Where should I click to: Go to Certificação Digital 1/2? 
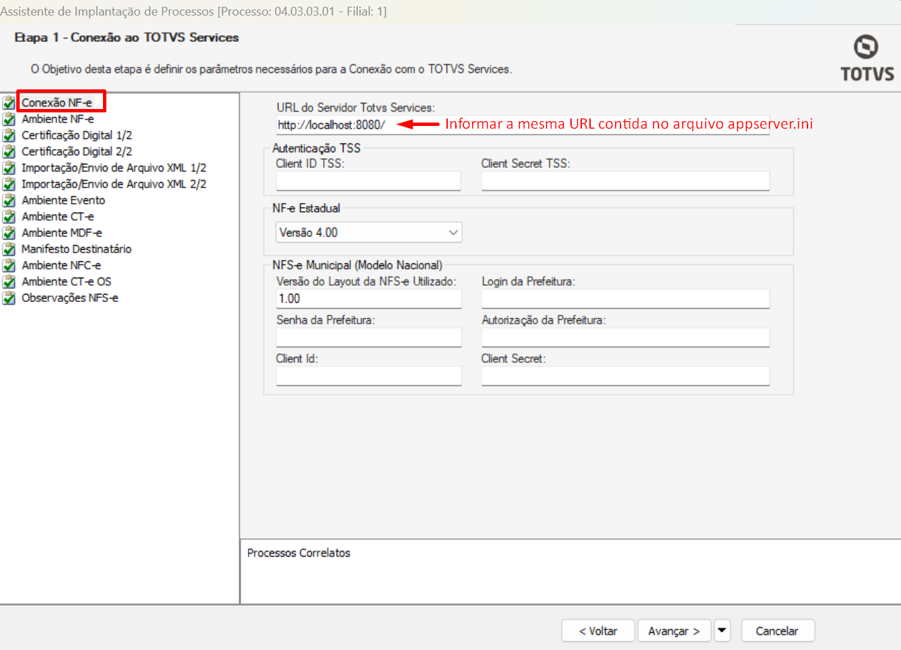tap(77, 135)
